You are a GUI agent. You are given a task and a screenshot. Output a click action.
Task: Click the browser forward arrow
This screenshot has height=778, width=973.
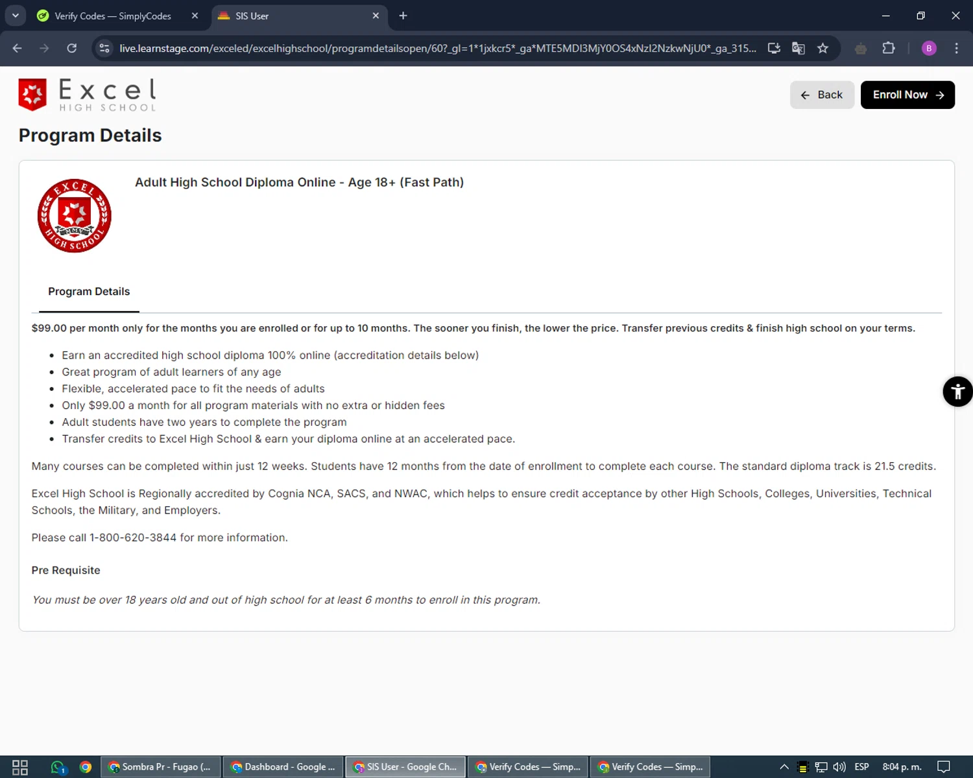(x=44, y=49)
